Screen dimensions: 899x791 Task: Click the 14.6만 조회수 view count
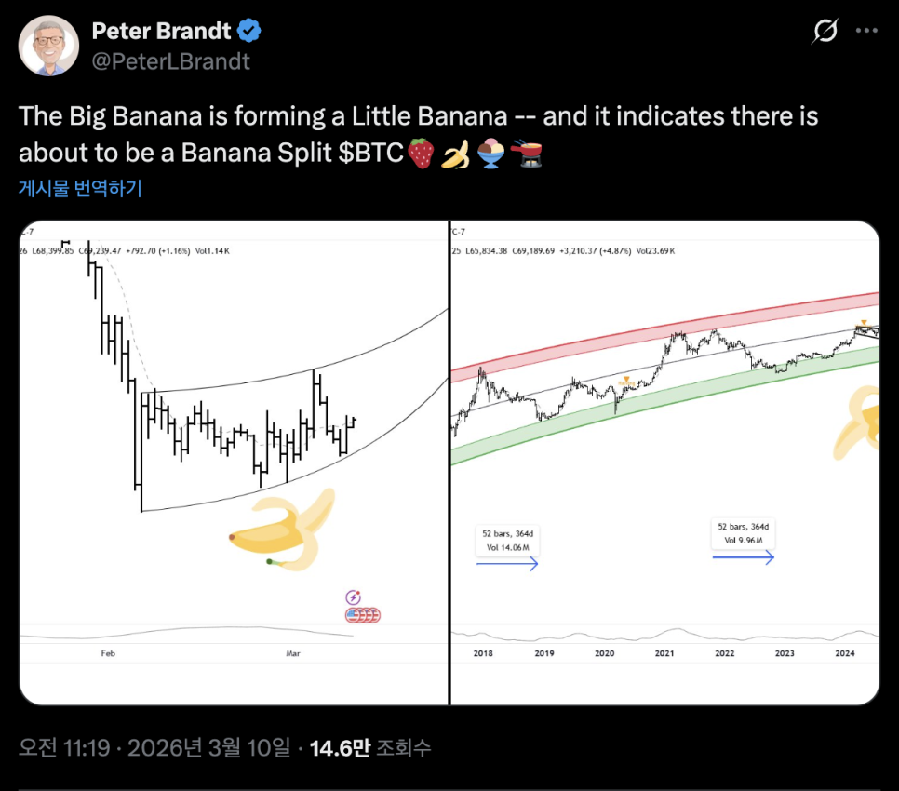[x=370, y=747]
